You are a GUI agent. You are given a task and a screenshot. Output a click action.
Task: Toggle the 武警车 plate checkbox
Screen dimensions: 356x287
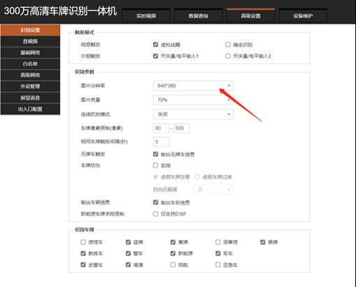tap(83, 265)
